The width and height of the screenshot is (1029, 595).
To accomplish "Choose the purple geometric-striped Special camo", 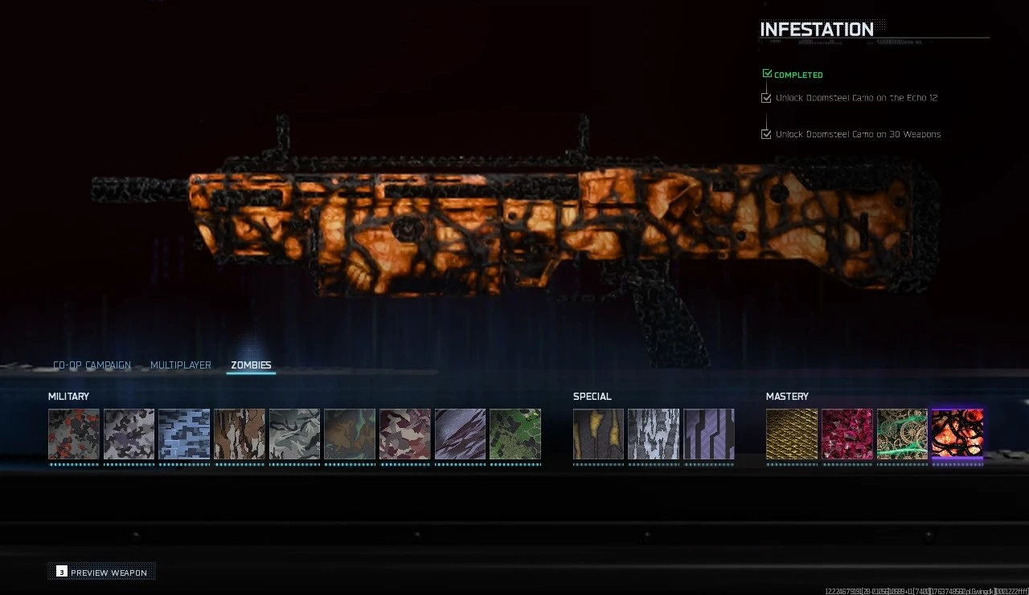I will [x=709, y=434].
